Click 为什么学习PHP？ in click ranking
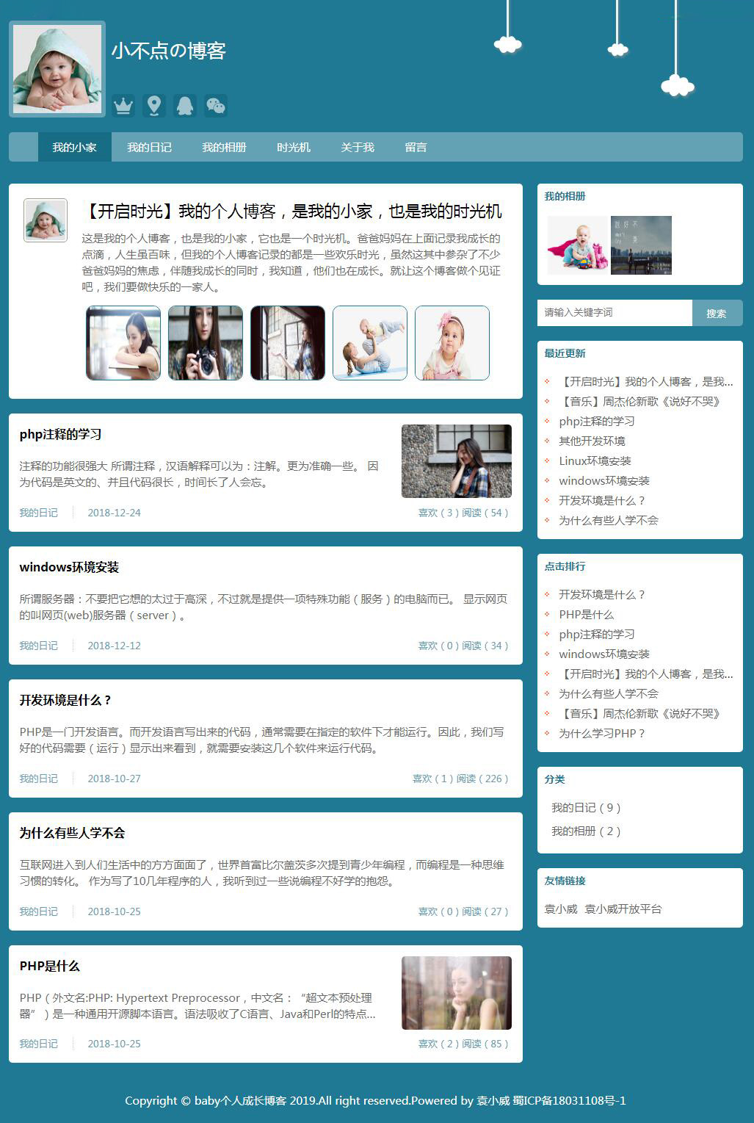The height and width of the screenshot is (1123, 754). [x=601, y=734]
